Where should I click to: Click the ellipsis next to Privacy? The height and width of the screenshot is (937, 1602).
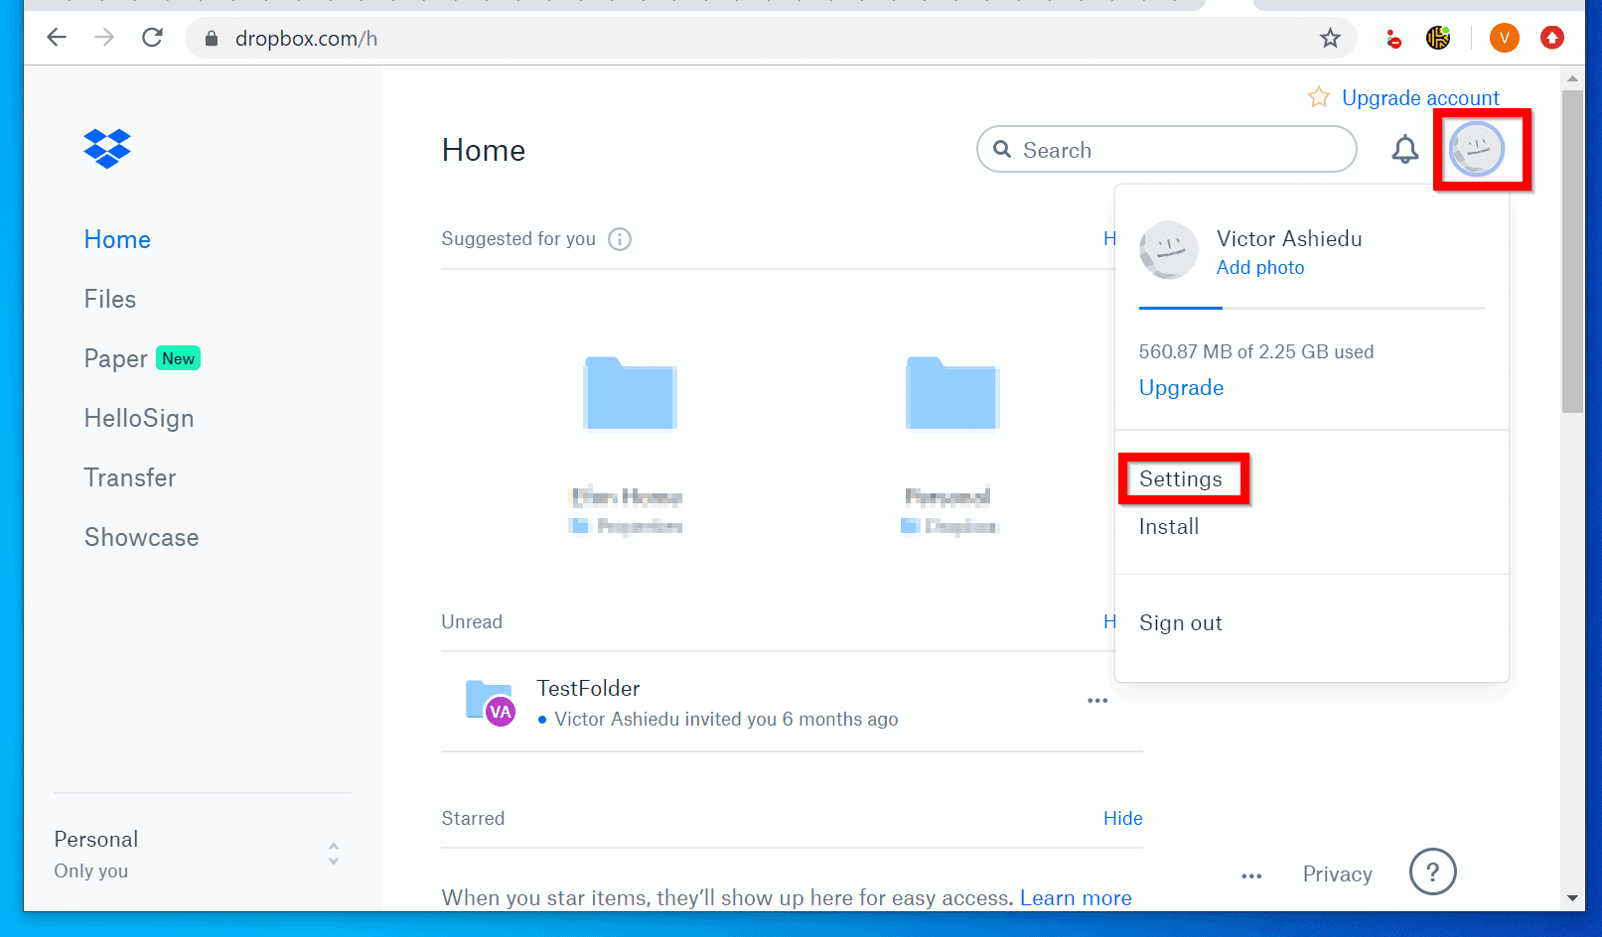(1250, 874)
